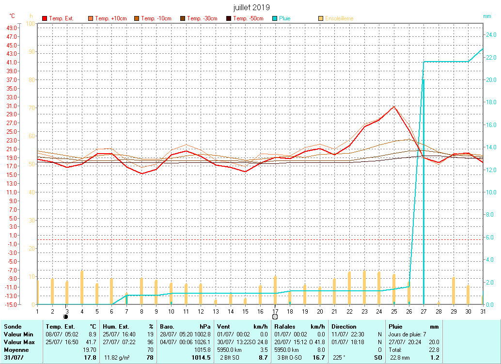Click the °C unit label of temperature axis
Image resolution: width=501 pixels, height=364 pixels.
pos(12,16)
